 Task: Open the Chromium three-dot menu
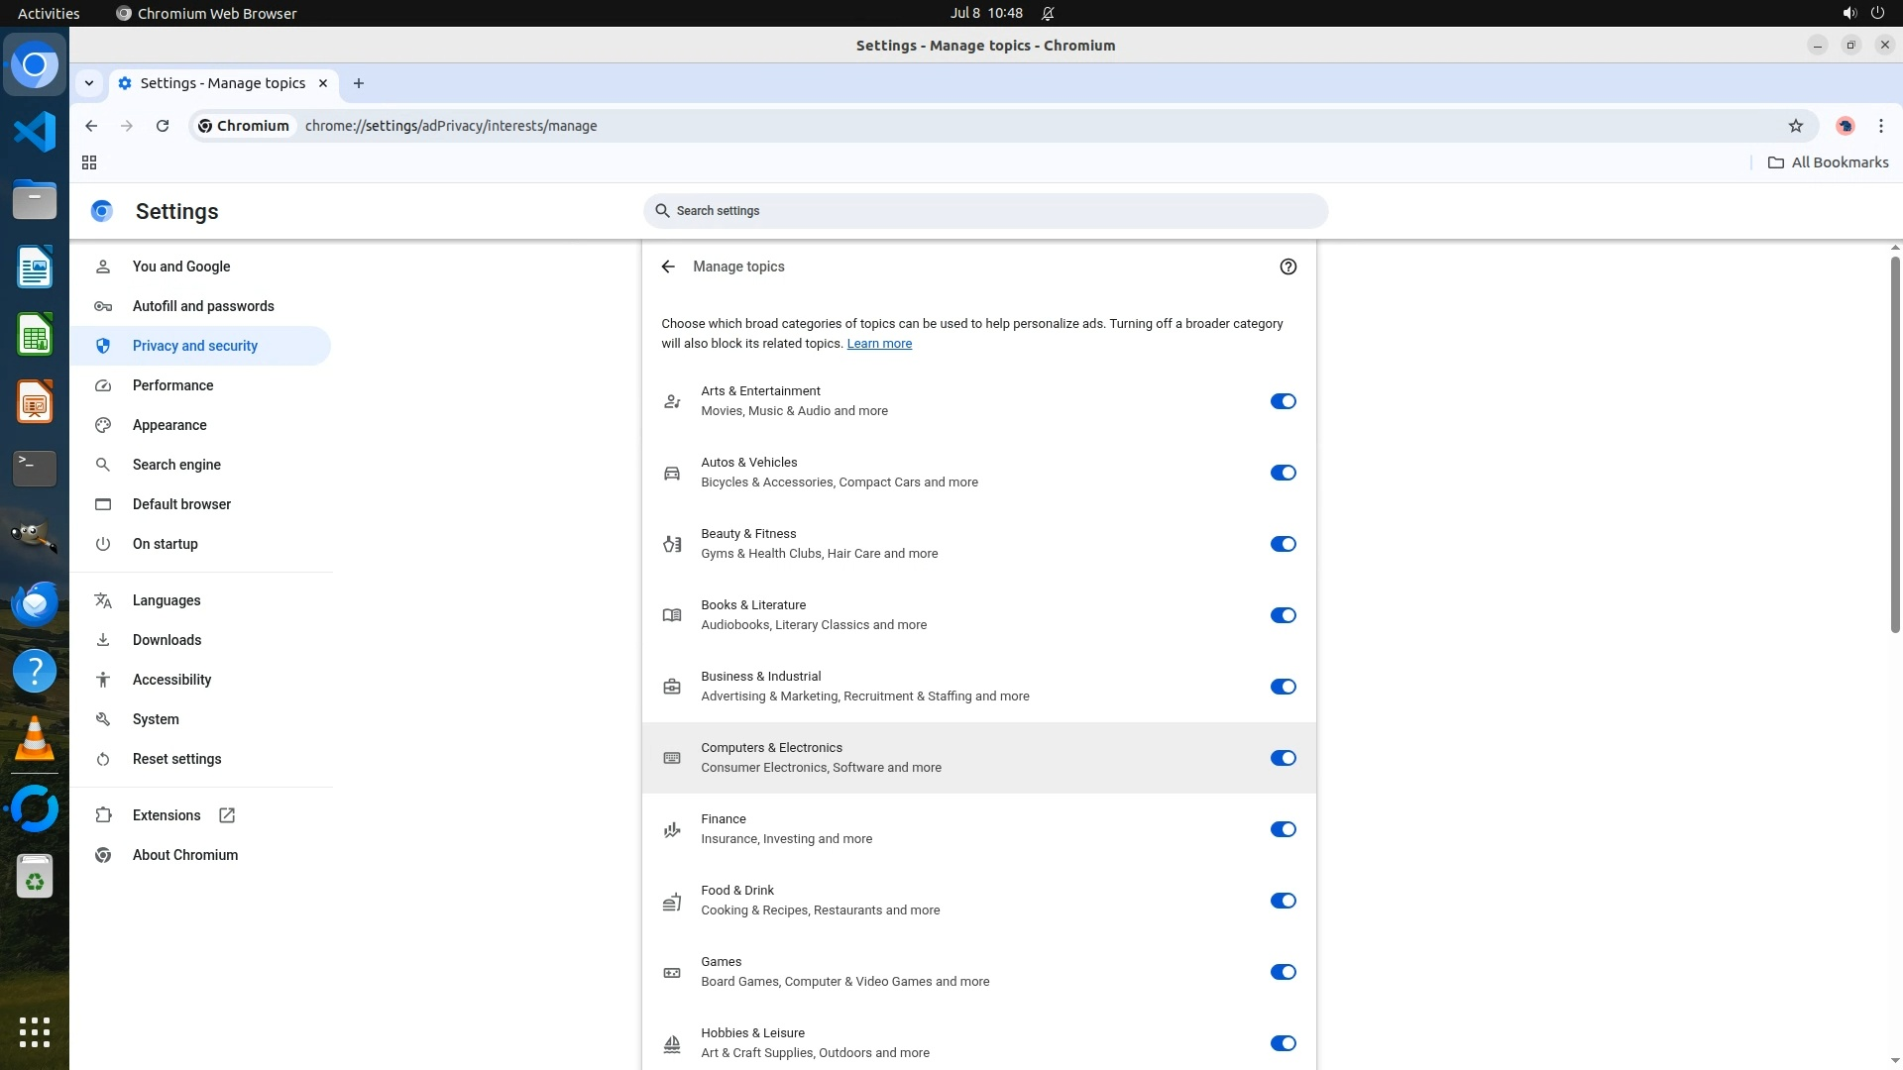pos(1880,126)
